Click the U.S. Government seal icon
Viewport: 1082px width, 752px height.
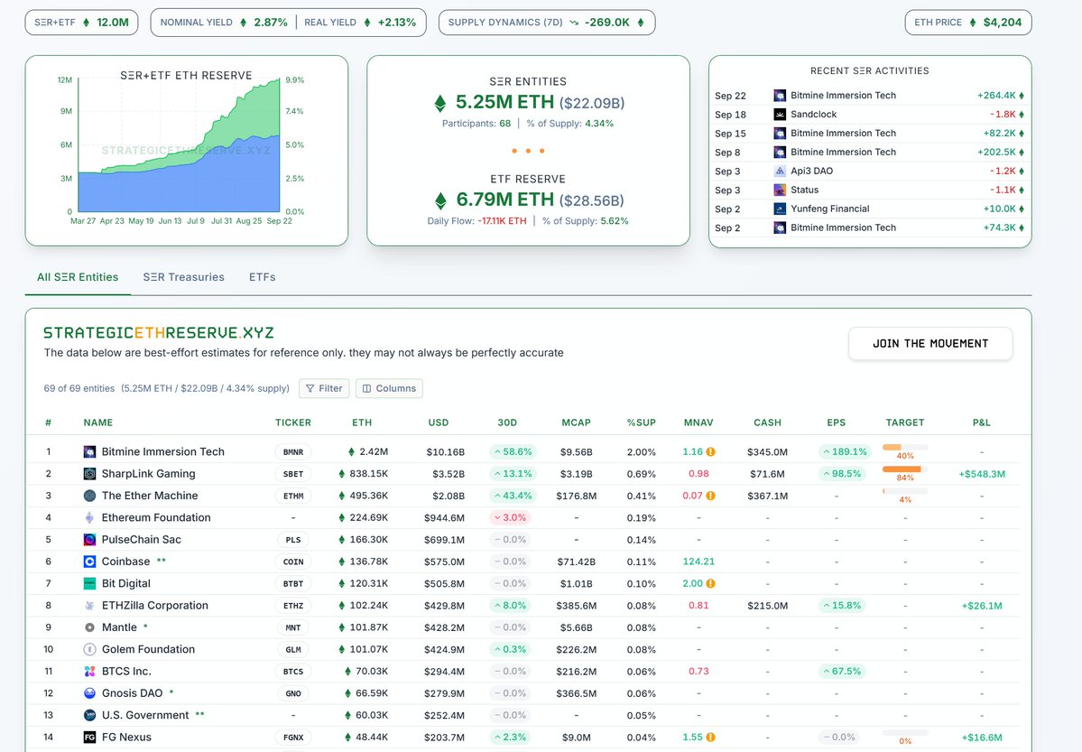[89, 715]
